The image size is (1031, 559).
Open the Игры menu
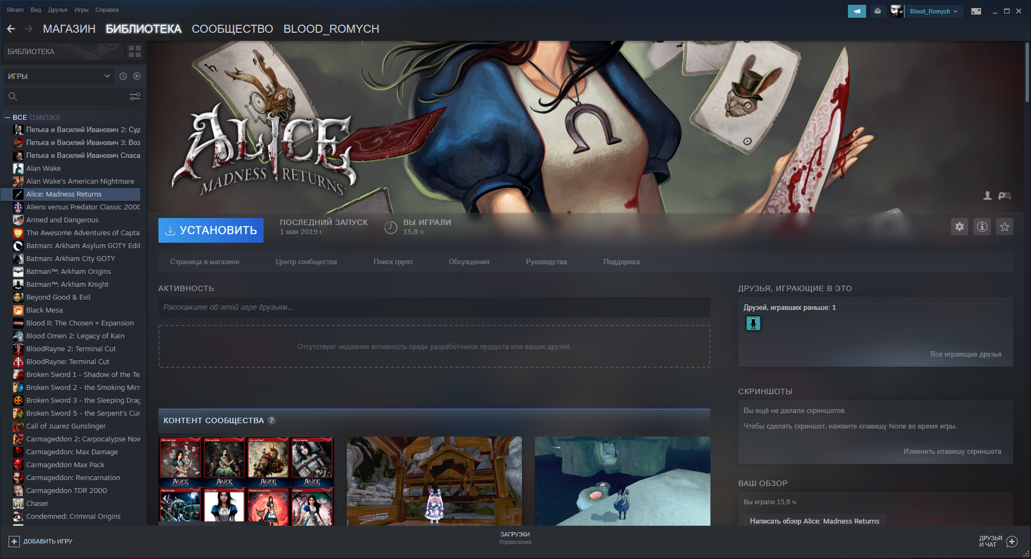click(82, 10)
